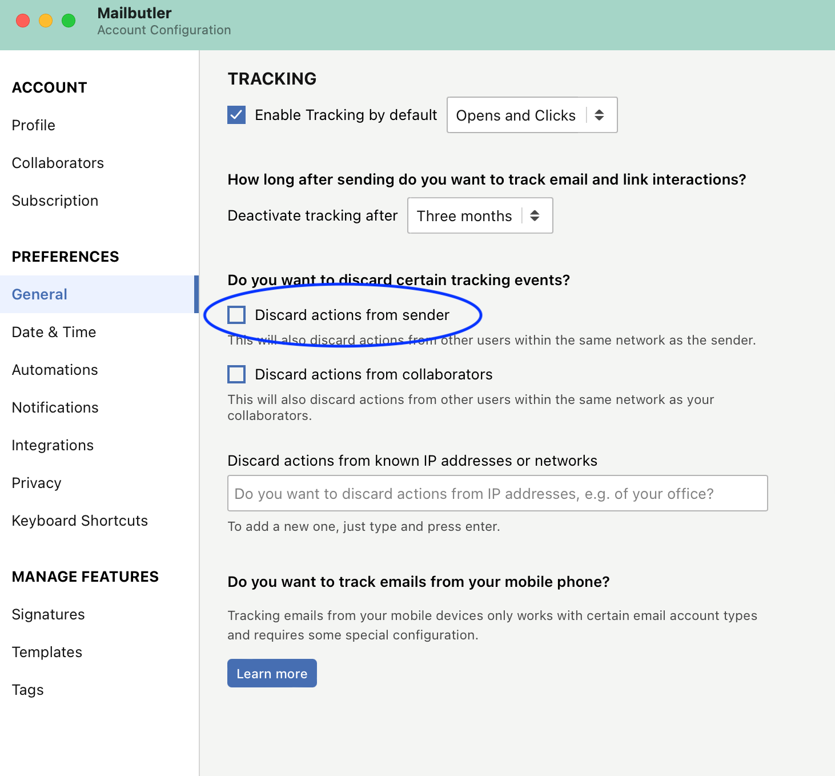Screen dimensions: 835x776
Task: Show Privacy preferences
Action: click(37, 483)
